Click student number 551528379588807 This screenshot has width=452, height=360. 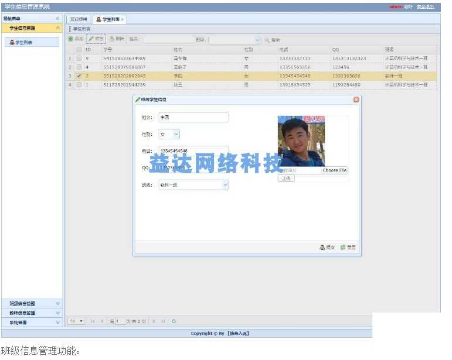(124, 67)
